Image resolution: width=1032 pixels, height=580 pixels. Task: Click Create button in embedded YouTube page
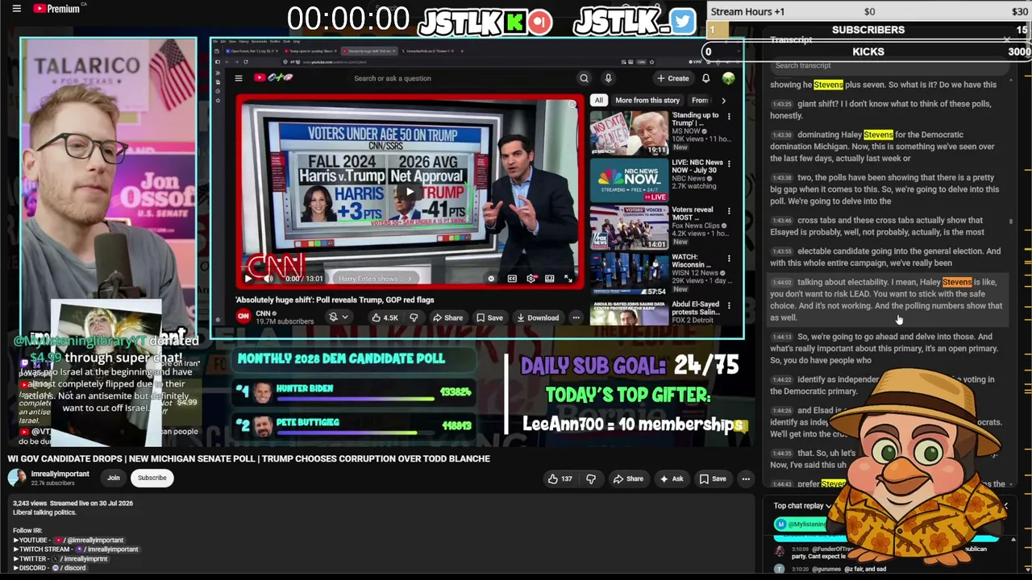(673, 78)
